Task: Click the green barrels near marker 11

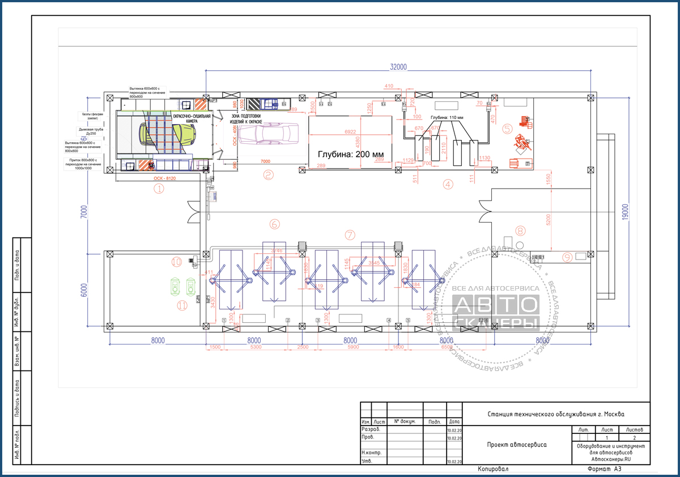Action: click(183, 286)
